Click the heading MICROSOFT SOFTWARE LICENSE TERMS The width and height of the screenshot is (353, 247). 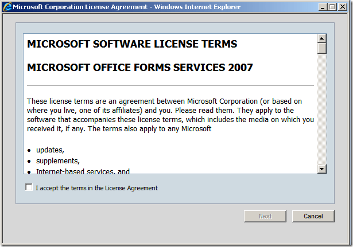(132, 44)
